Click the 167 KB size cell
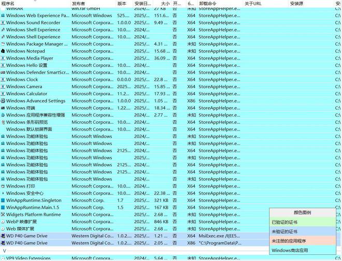 161,208
